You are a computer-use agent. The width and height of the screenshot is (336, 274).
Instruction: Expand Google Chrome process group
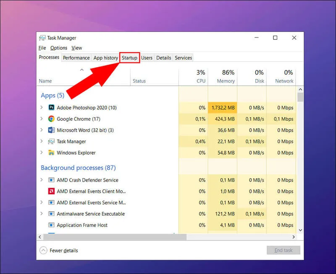(42, 119)
